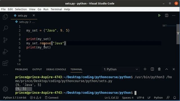Open terminal selector dropdown 1: Python
180x101 pixels.
[x=121, y=69]
